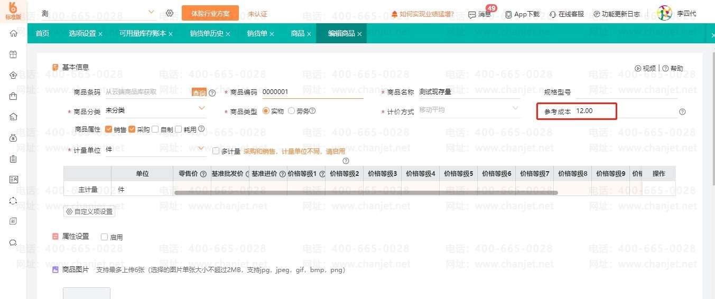The width and height of the screenshot is (715, 299).
Task: Open 在线客服 online support
Action: tap(567, 14)
